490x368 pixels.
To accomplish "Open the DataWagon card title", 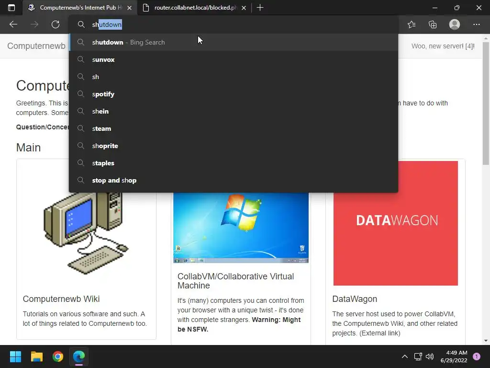I will tap(355, 299).
